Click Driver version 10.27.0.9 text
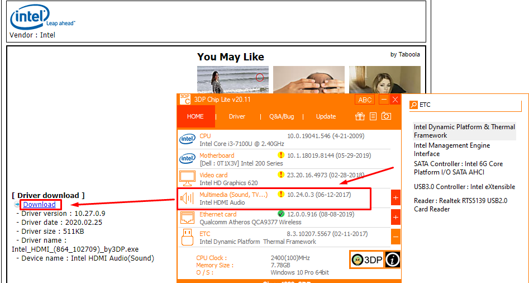Viewport: 529px width, 283px height. click(63, 214)
